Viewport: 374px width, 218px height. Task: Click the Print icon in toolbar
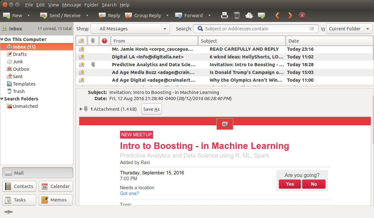(x=225, y=16)
